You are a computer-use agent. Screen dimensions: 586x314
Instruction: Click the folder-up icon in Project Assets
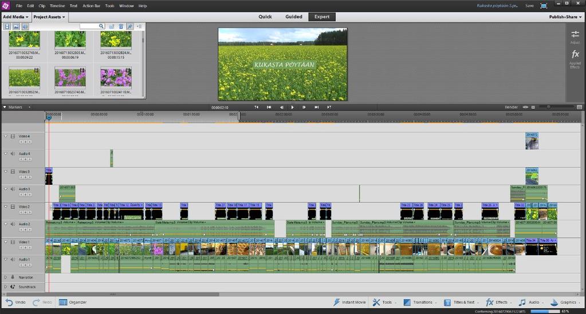[x=111, y=26]
